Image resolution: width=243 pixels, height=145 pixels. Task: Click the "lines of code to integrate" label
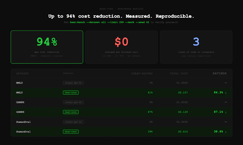[x=196, y=52]
